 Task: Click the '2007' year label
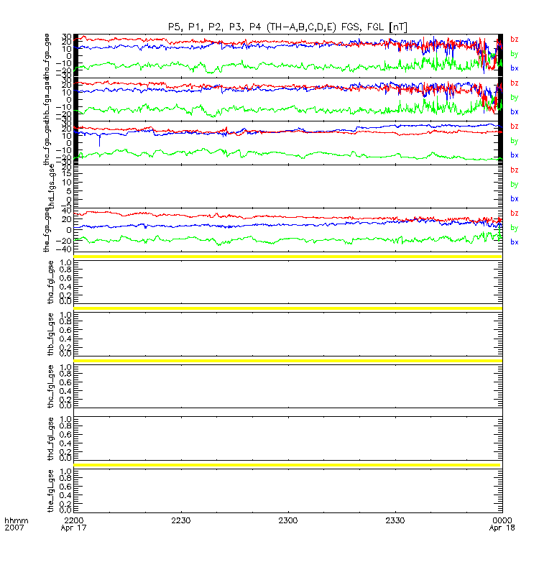14,528
